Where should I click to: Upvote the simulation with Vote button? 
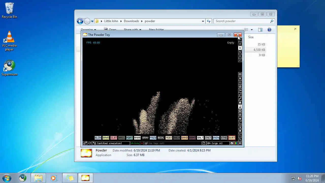135,143
